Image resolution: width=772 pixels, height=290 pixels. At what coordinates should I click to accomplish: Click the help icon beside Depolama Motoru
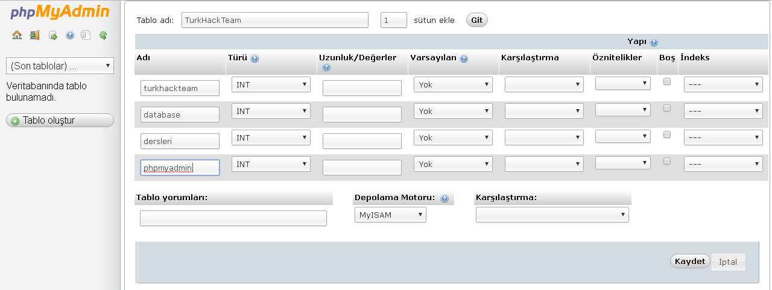[x=445, y=198]
